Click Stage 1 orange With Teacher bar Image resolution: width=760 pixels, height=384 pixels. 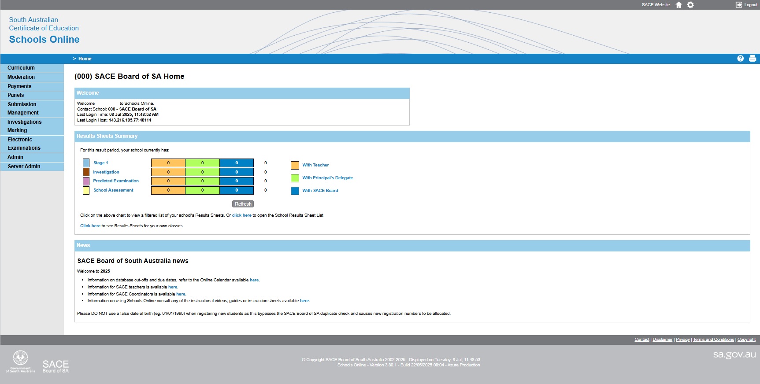pos(168,163)
